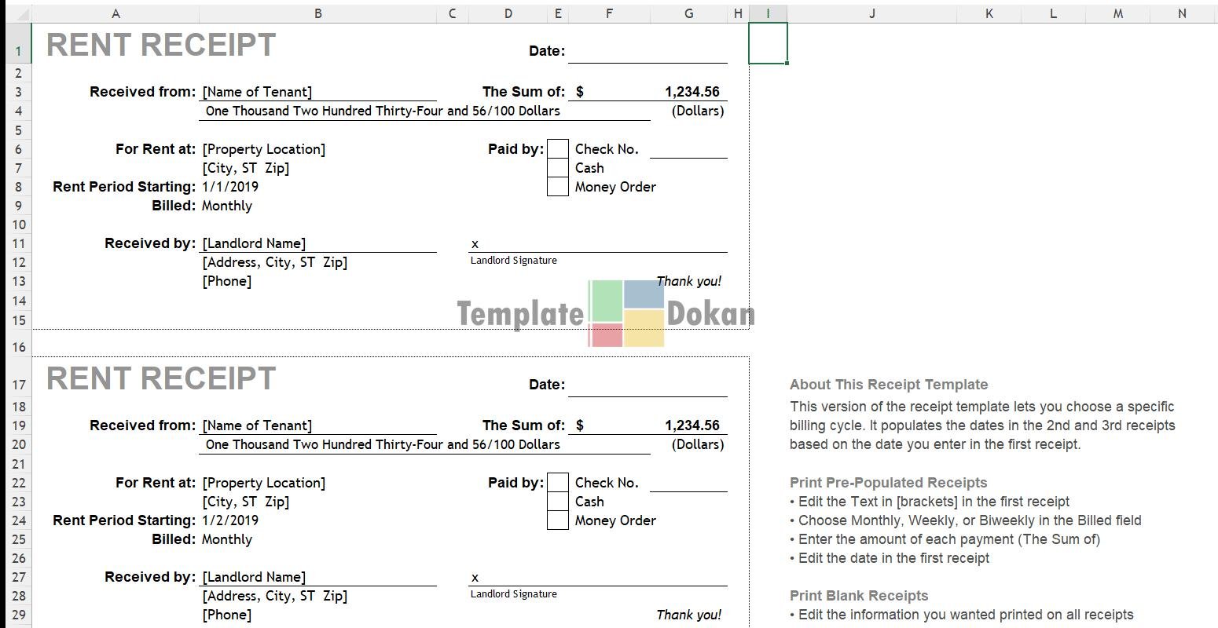Check the Check No. box in first receipt
Screen dimensions: 1218x628
(x=557, y=149)
